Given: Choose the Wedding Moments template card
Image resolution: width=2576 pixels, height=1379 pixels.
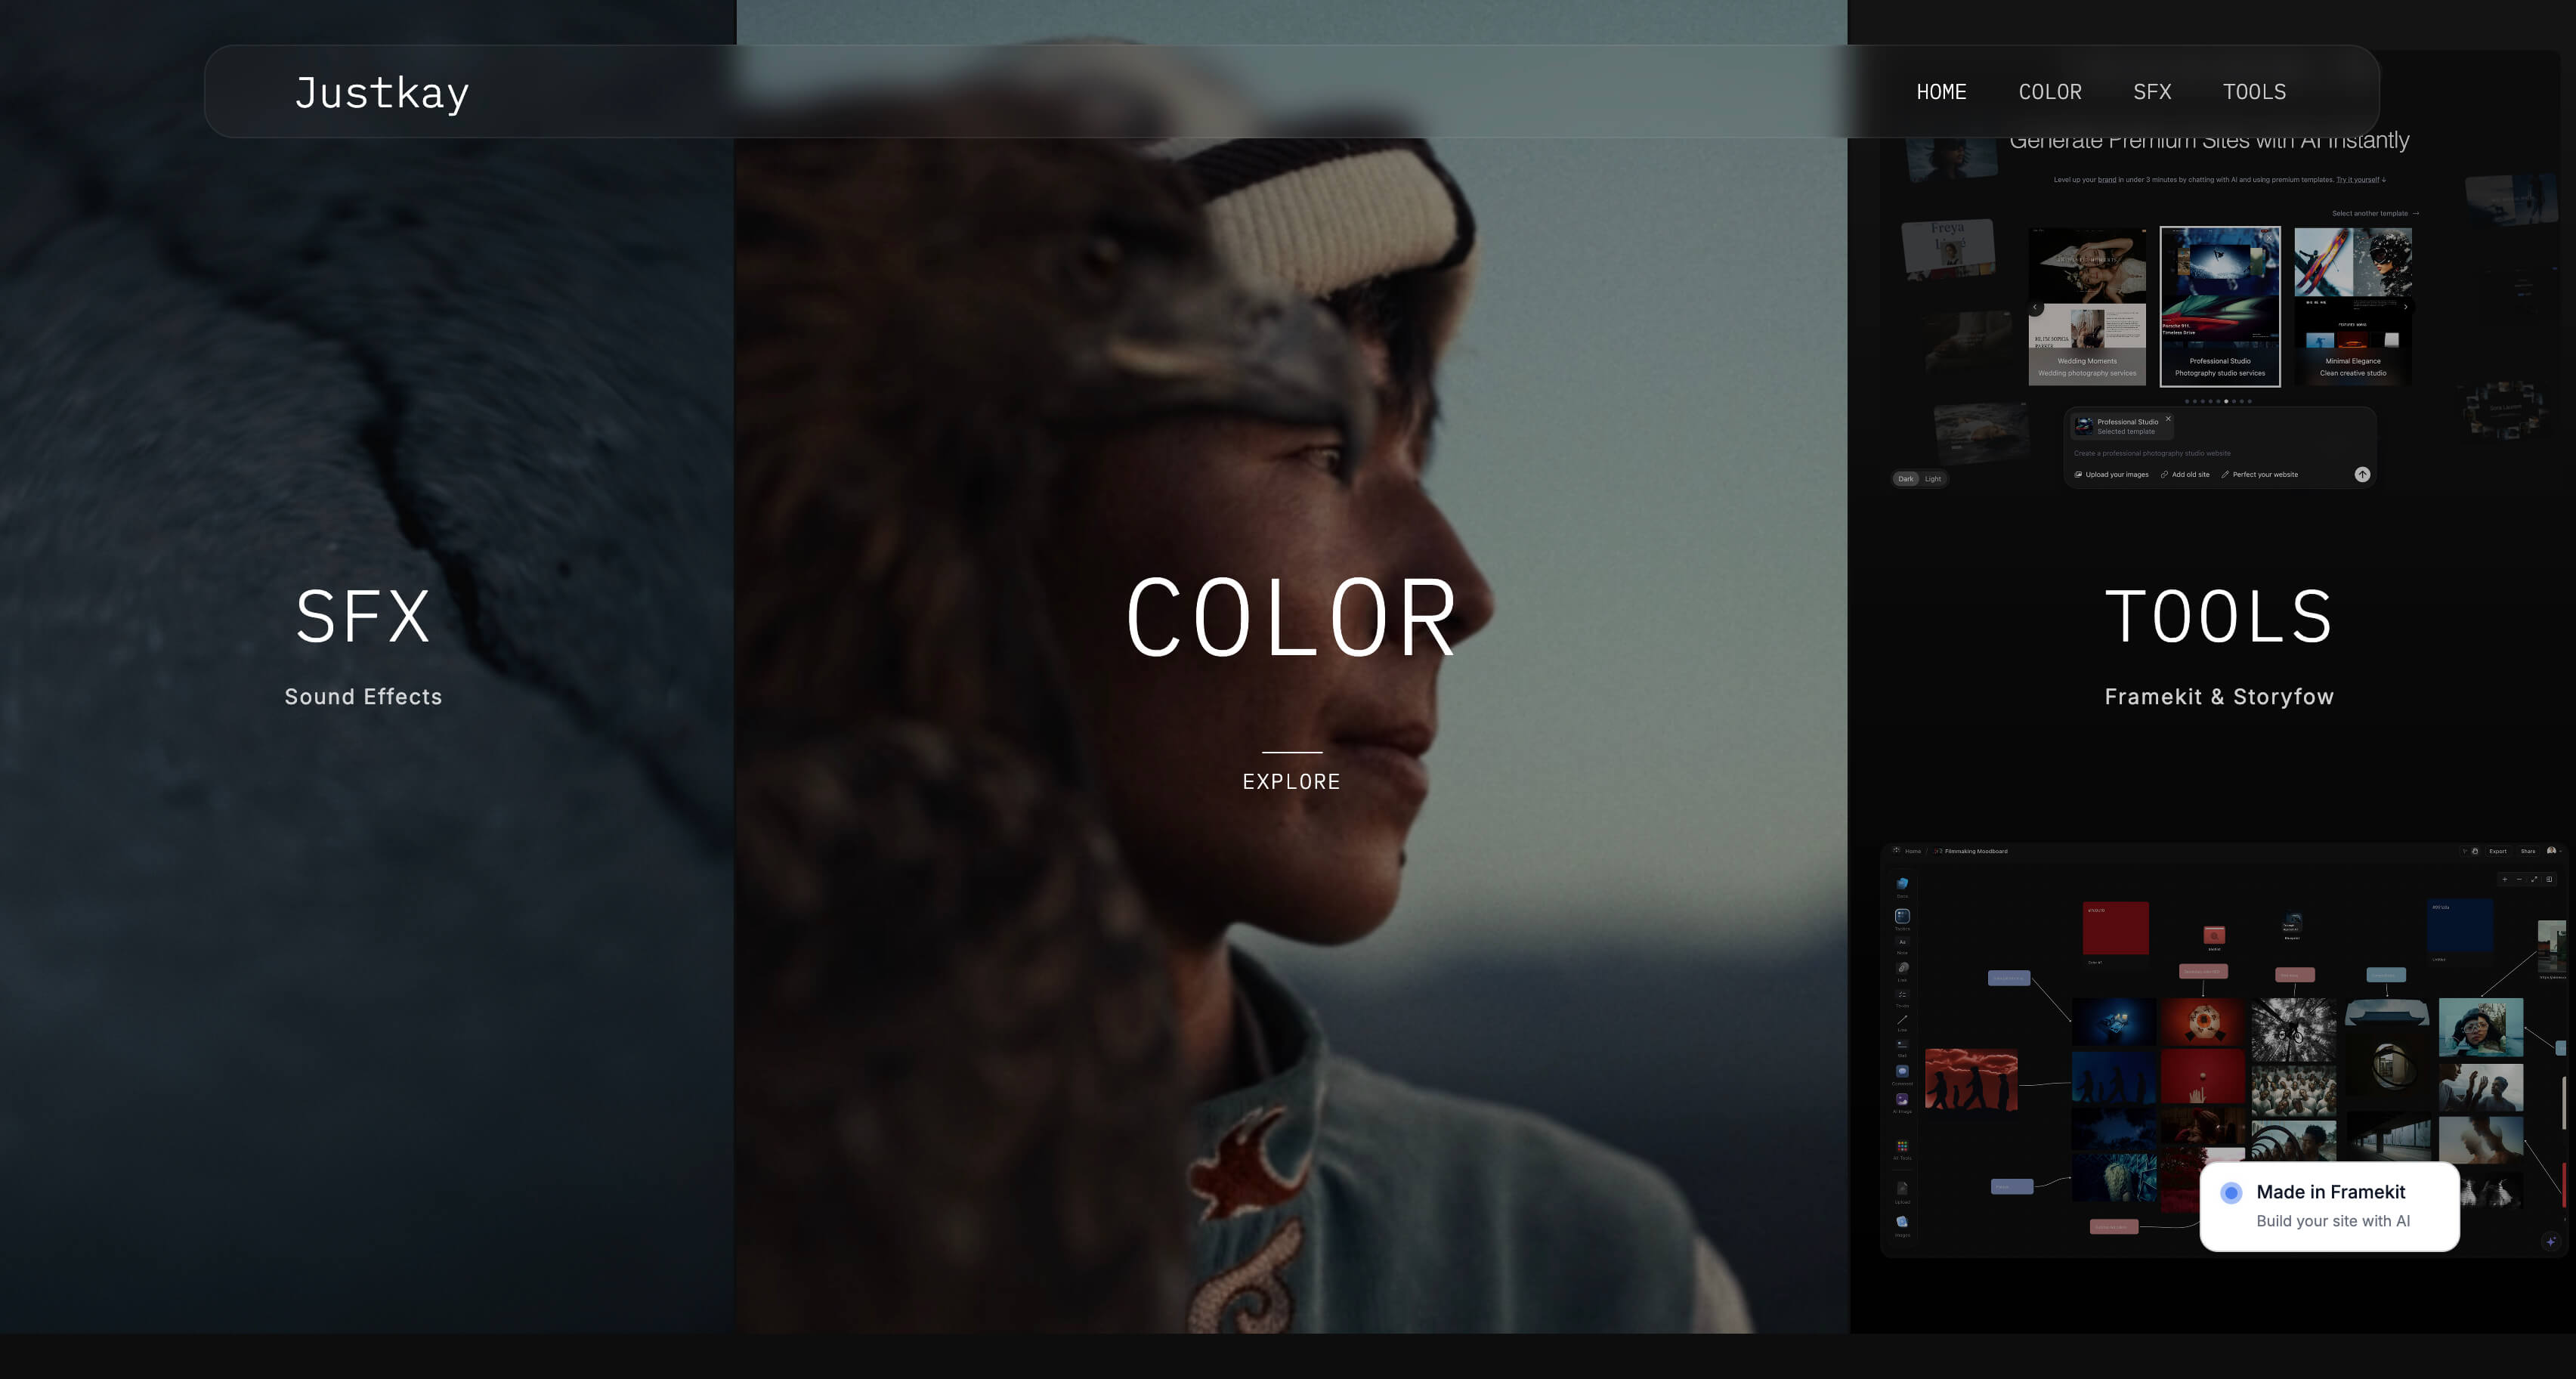Looking at the screenshot, I should pos(2087,306).
